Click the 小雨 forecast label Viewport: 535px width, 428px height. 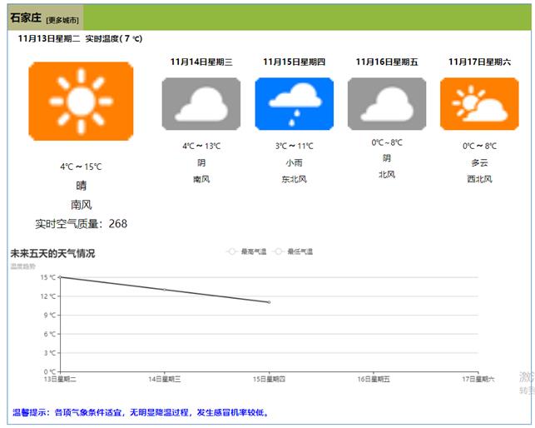294,163
